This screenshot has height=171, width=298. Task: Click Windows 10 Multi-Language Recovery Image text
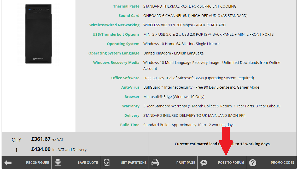pos(212,65)
